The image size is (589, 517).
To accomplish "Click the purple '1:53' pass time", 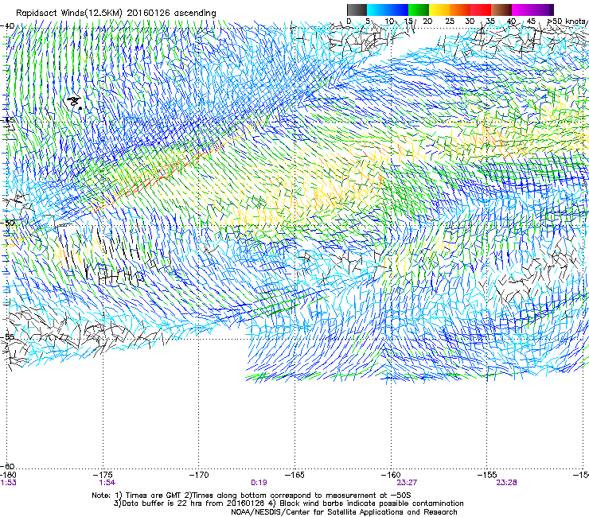I will pyautogui.click(x=8, y=483).
